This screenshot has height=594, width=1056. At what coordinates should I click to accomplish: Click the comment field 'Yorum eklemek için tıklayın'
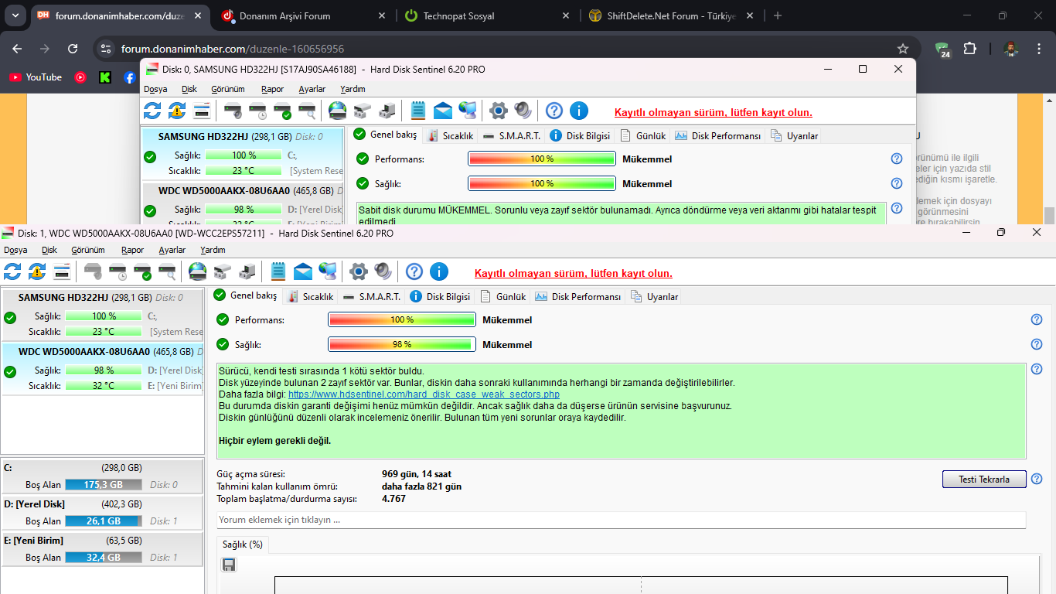622,520
